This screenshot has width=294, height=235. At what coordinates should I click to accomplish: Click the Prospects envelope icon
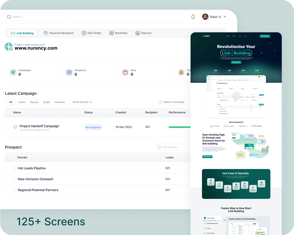69,72
